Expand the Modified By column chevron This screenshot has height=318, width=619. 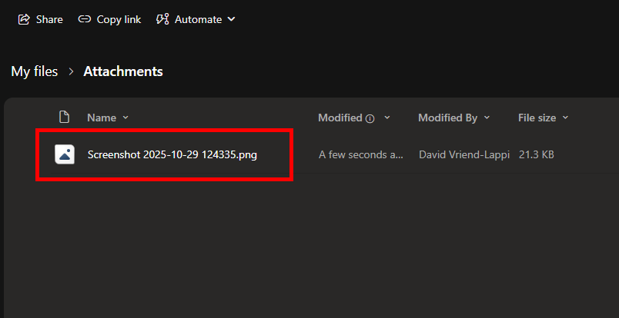487,118
